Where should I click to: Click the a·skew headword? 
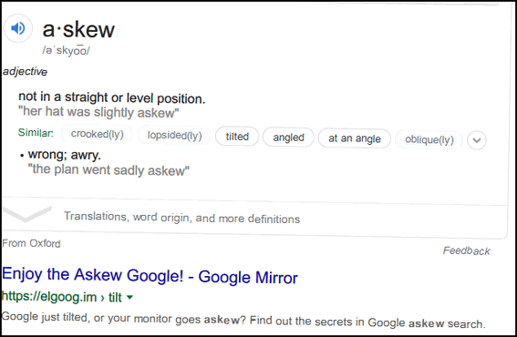(x=78, y=29)
